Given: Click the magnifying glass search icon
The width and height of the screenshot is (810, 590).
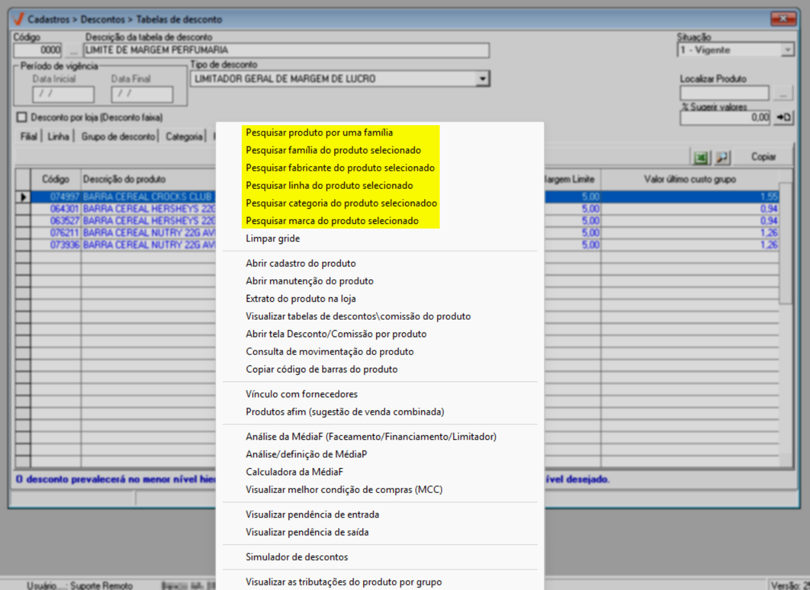Looking at the screenshot, I should (x=721, y=157).
